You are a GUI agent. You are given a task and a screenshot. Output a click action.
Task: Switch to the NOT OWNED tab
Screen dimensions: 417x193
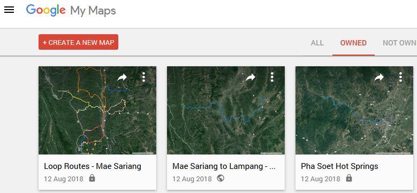tap(400, 43)
